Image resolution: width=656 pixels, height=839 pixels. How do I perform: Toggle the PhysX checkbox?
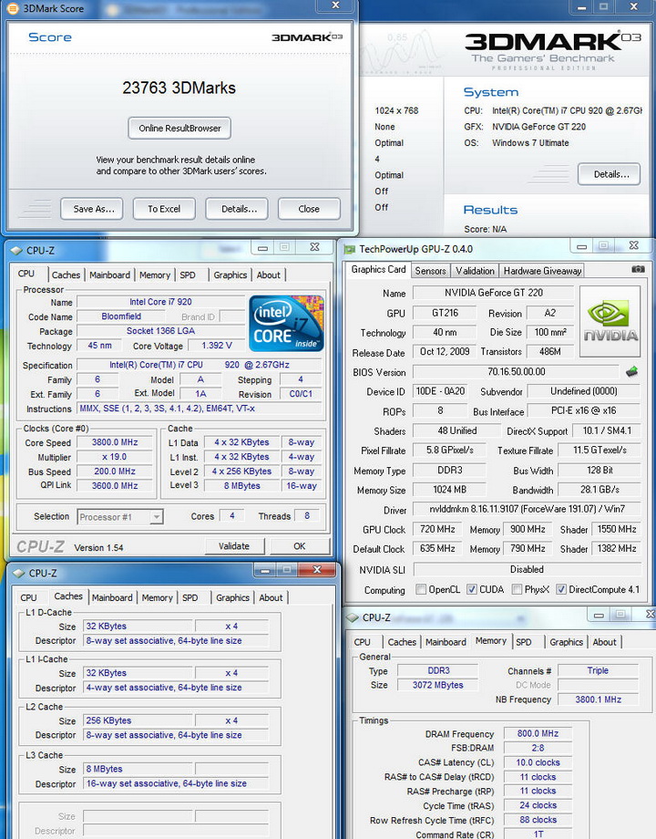coord(517,589)
